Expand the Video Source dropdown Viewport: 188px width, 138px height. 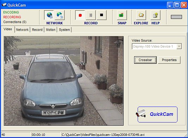[x=179, y=46]
